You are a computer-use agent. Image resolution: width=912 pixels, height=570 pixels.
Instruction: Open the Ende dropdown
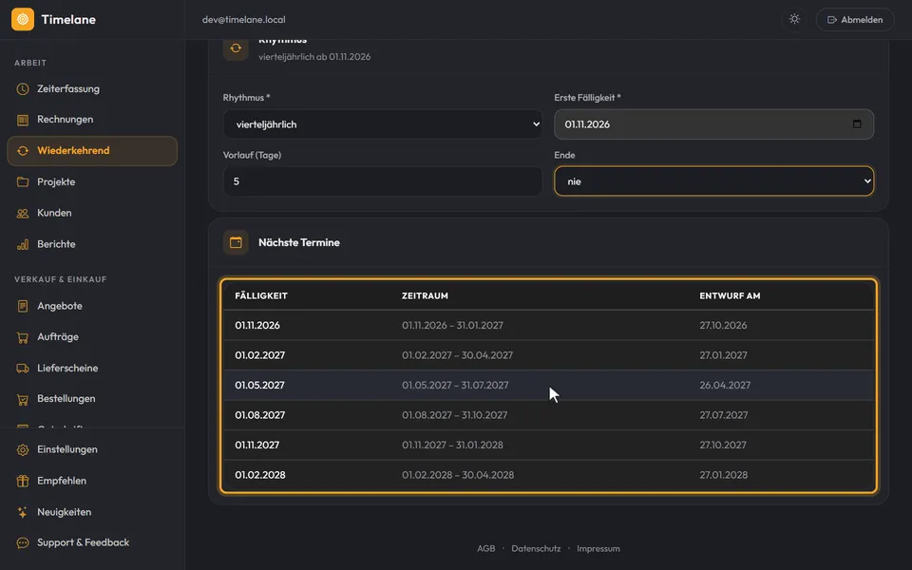(713, 181)
